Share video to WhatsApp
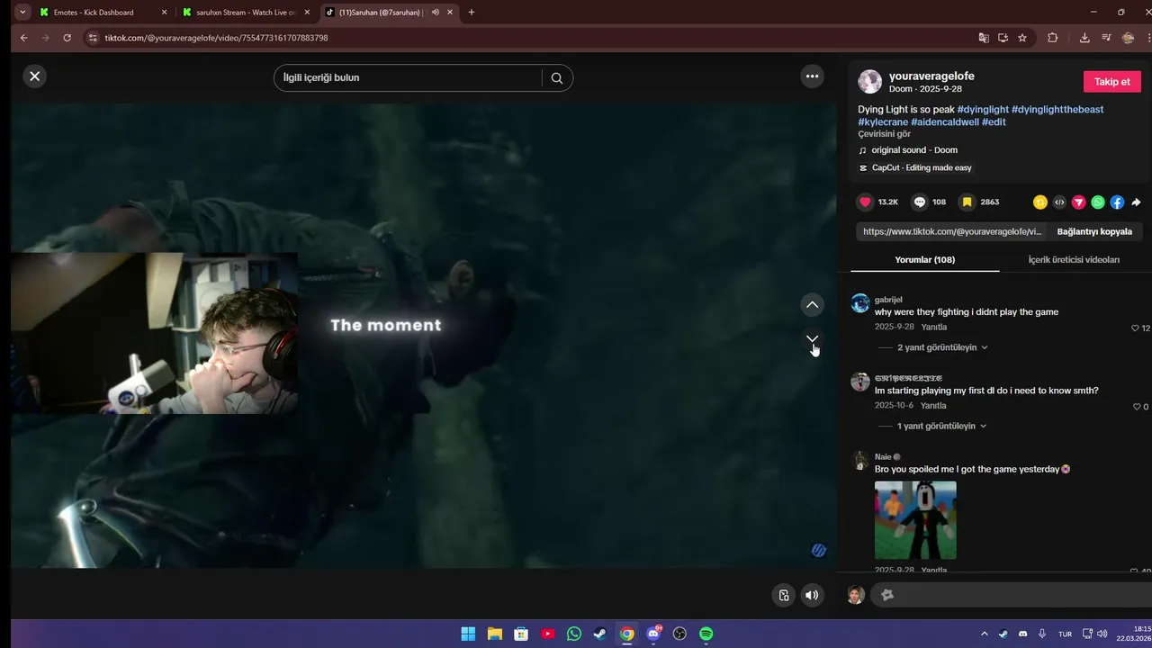 click(1098, 202)
